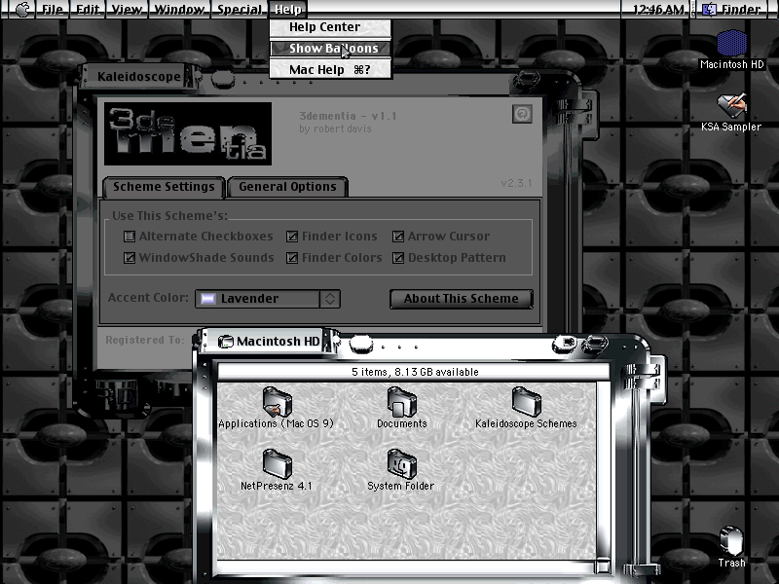Click the drive proxy icon in Macintosh HD title bar
Screen dimensions: 779x584
pyautogui.click(x=226, y=342)
